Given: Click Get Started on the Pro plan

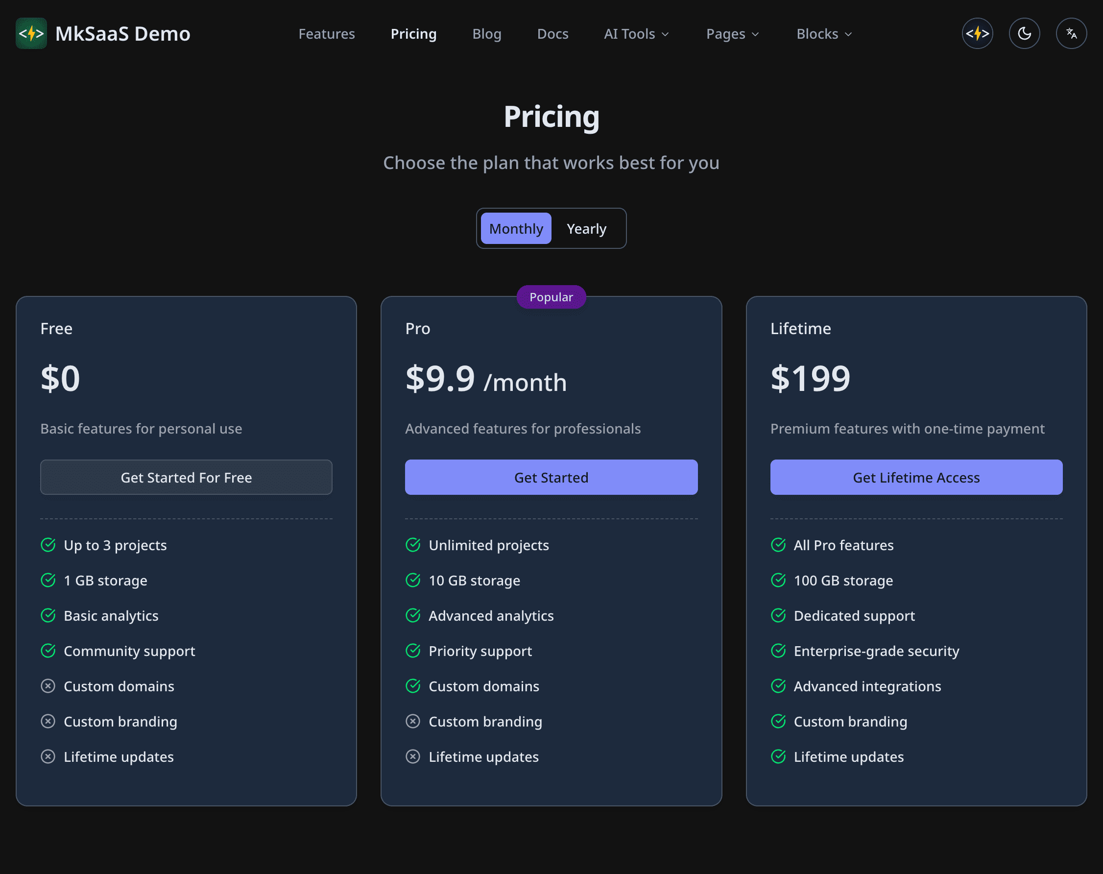Looking at the screenshot, I should [551, 477].
